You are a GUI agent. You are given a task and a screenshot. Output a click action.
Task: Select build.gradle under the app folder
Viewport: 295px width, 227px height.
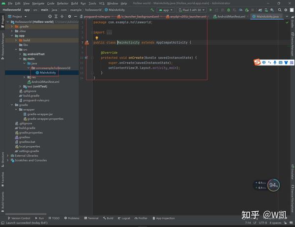[31, 96]
